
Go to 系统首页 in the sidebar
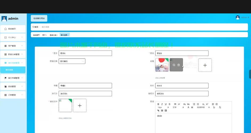pos(13,29)
